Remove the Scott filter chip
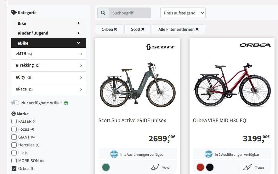The width and height of the screenshot is (278, 174). (143, 29)
